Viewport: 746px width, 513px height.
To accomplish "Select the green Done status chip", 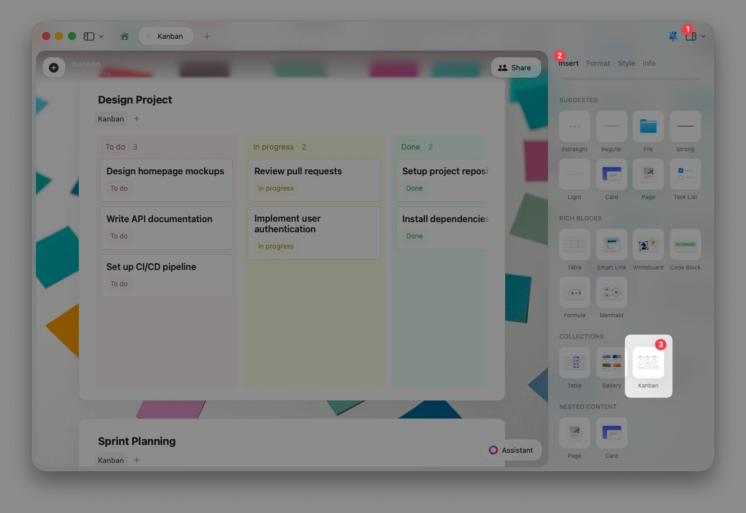I will tap(411, 146).
